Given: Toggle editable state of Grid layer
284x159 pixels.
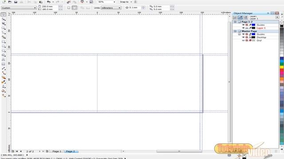Looking at the screenshot, I should [250, 40].
